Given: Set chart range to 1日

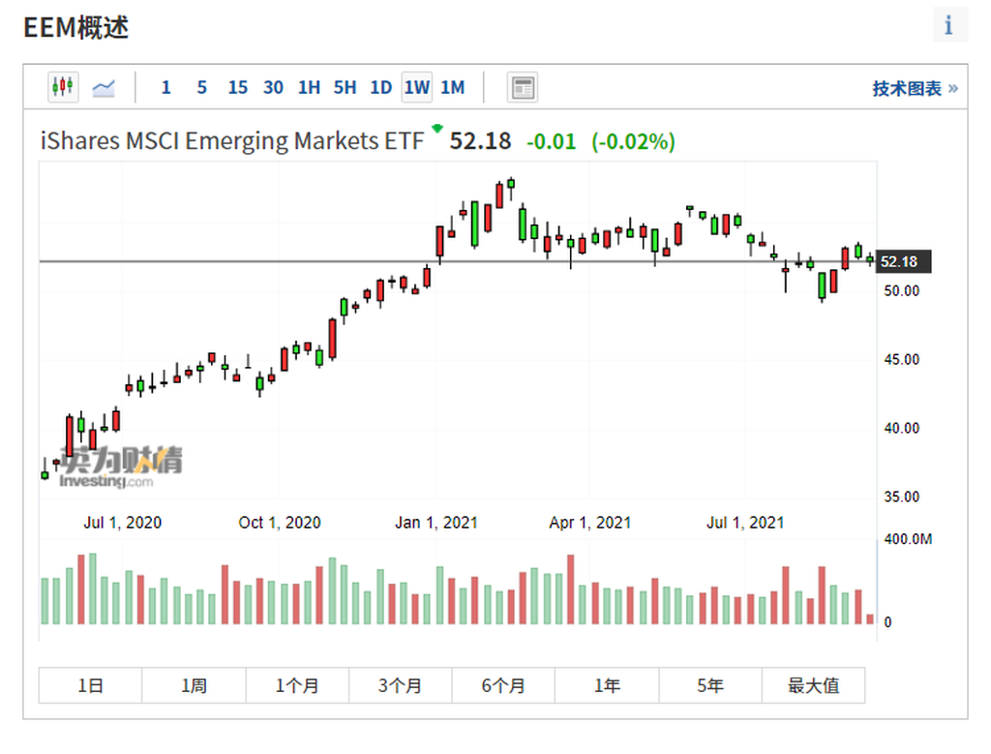Looking at the screenshot, I should (x=90, y=685).
